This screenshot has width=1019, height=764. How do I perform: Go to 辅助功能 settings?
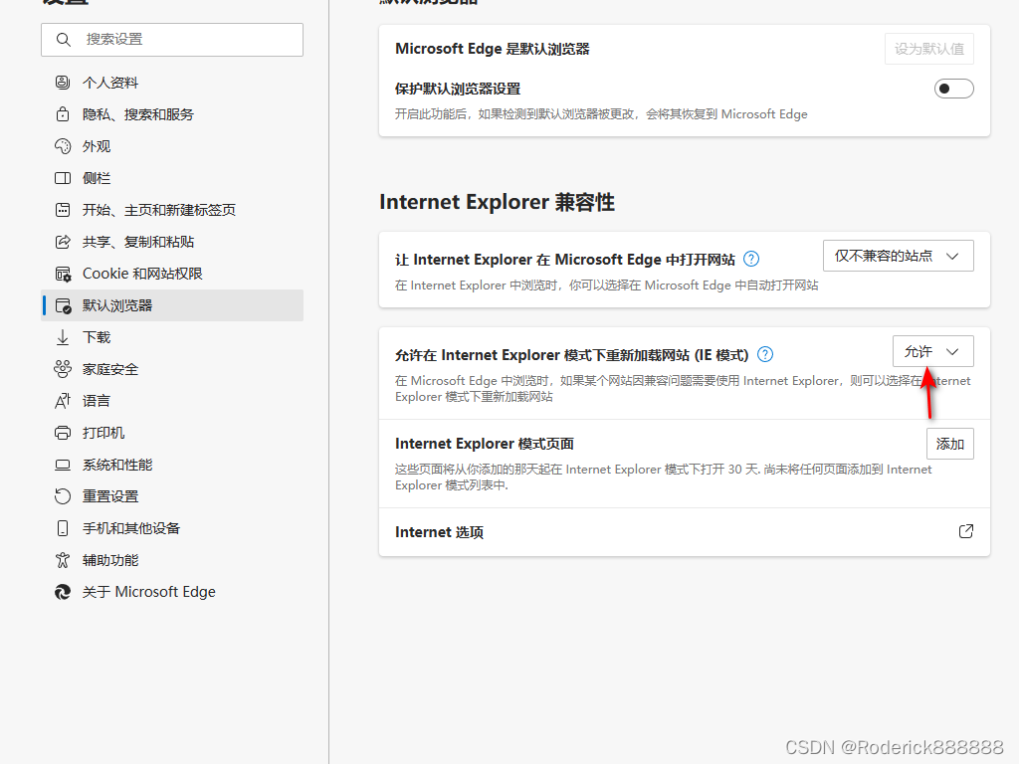172,560
